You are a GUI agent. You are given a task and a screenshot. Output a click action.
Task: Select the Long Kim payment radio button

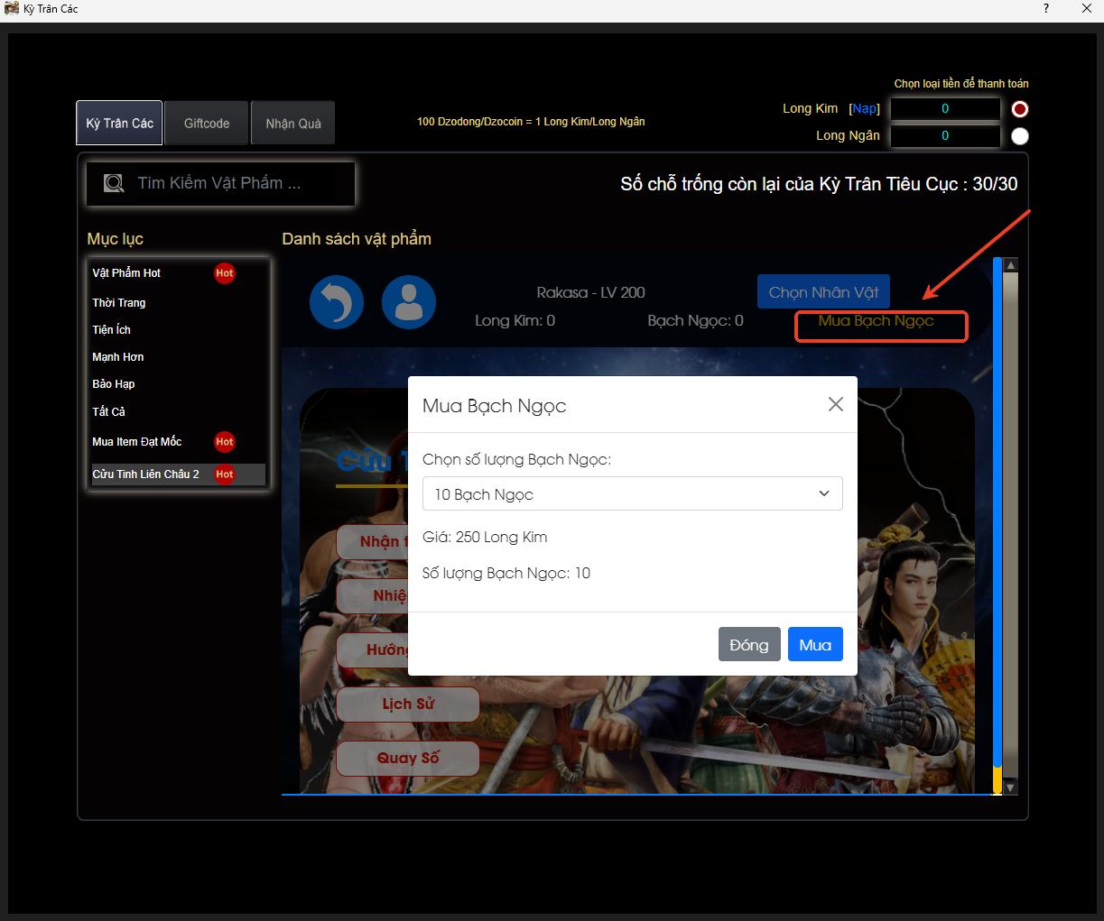click(x=1020, y=109)
